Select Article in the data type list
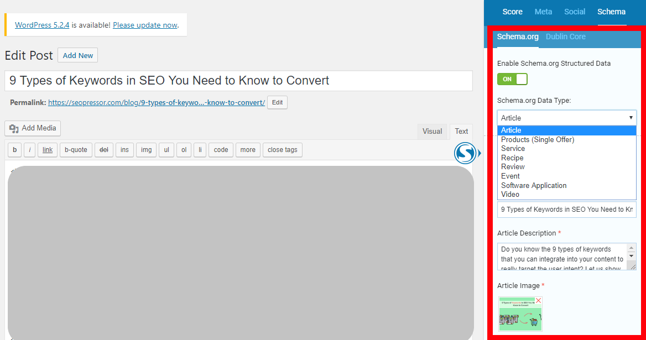Screen dimensions: 646x340 point(566,130)
